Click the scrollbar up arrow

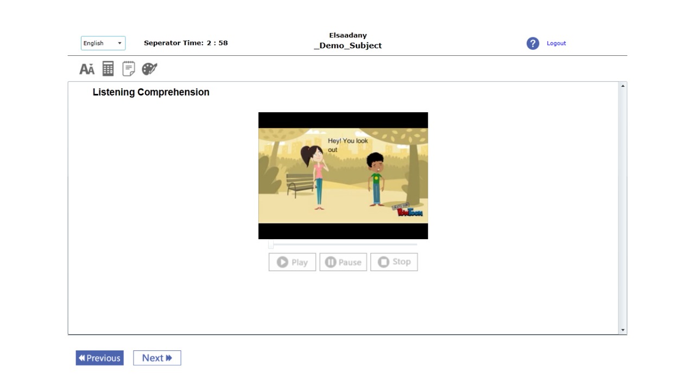(x=623, y=86)
